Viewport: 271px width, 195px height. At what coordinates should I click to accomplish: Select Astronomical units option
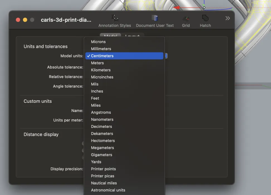(124, 190)
